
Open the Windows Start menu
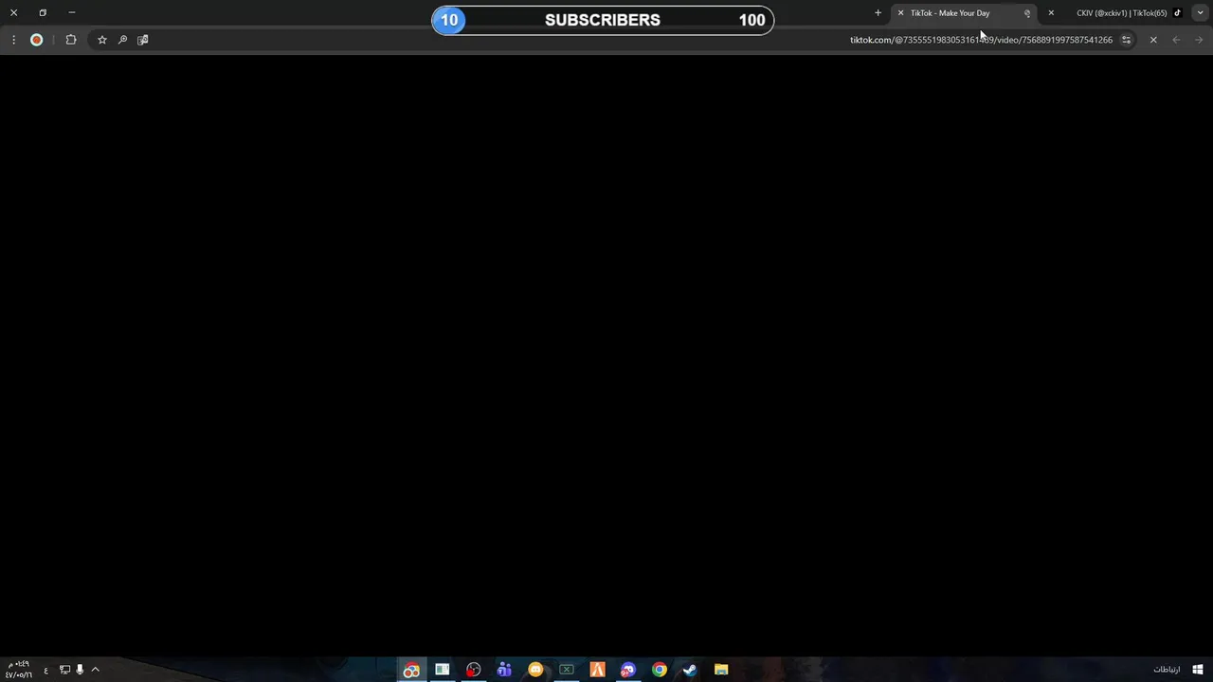tap(1198, 670)
